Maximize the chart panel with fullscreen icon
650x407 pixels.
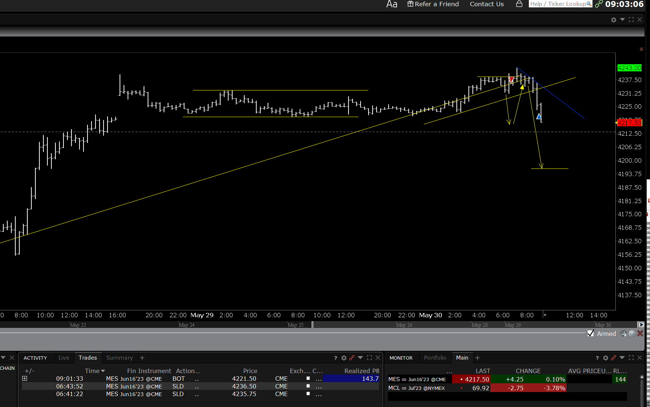[x=631, y=19]
